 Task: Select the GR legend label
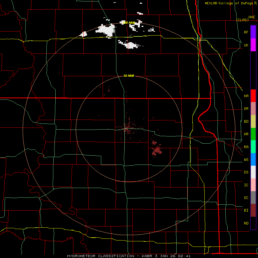pyautogui.click(x=246, y=109)
